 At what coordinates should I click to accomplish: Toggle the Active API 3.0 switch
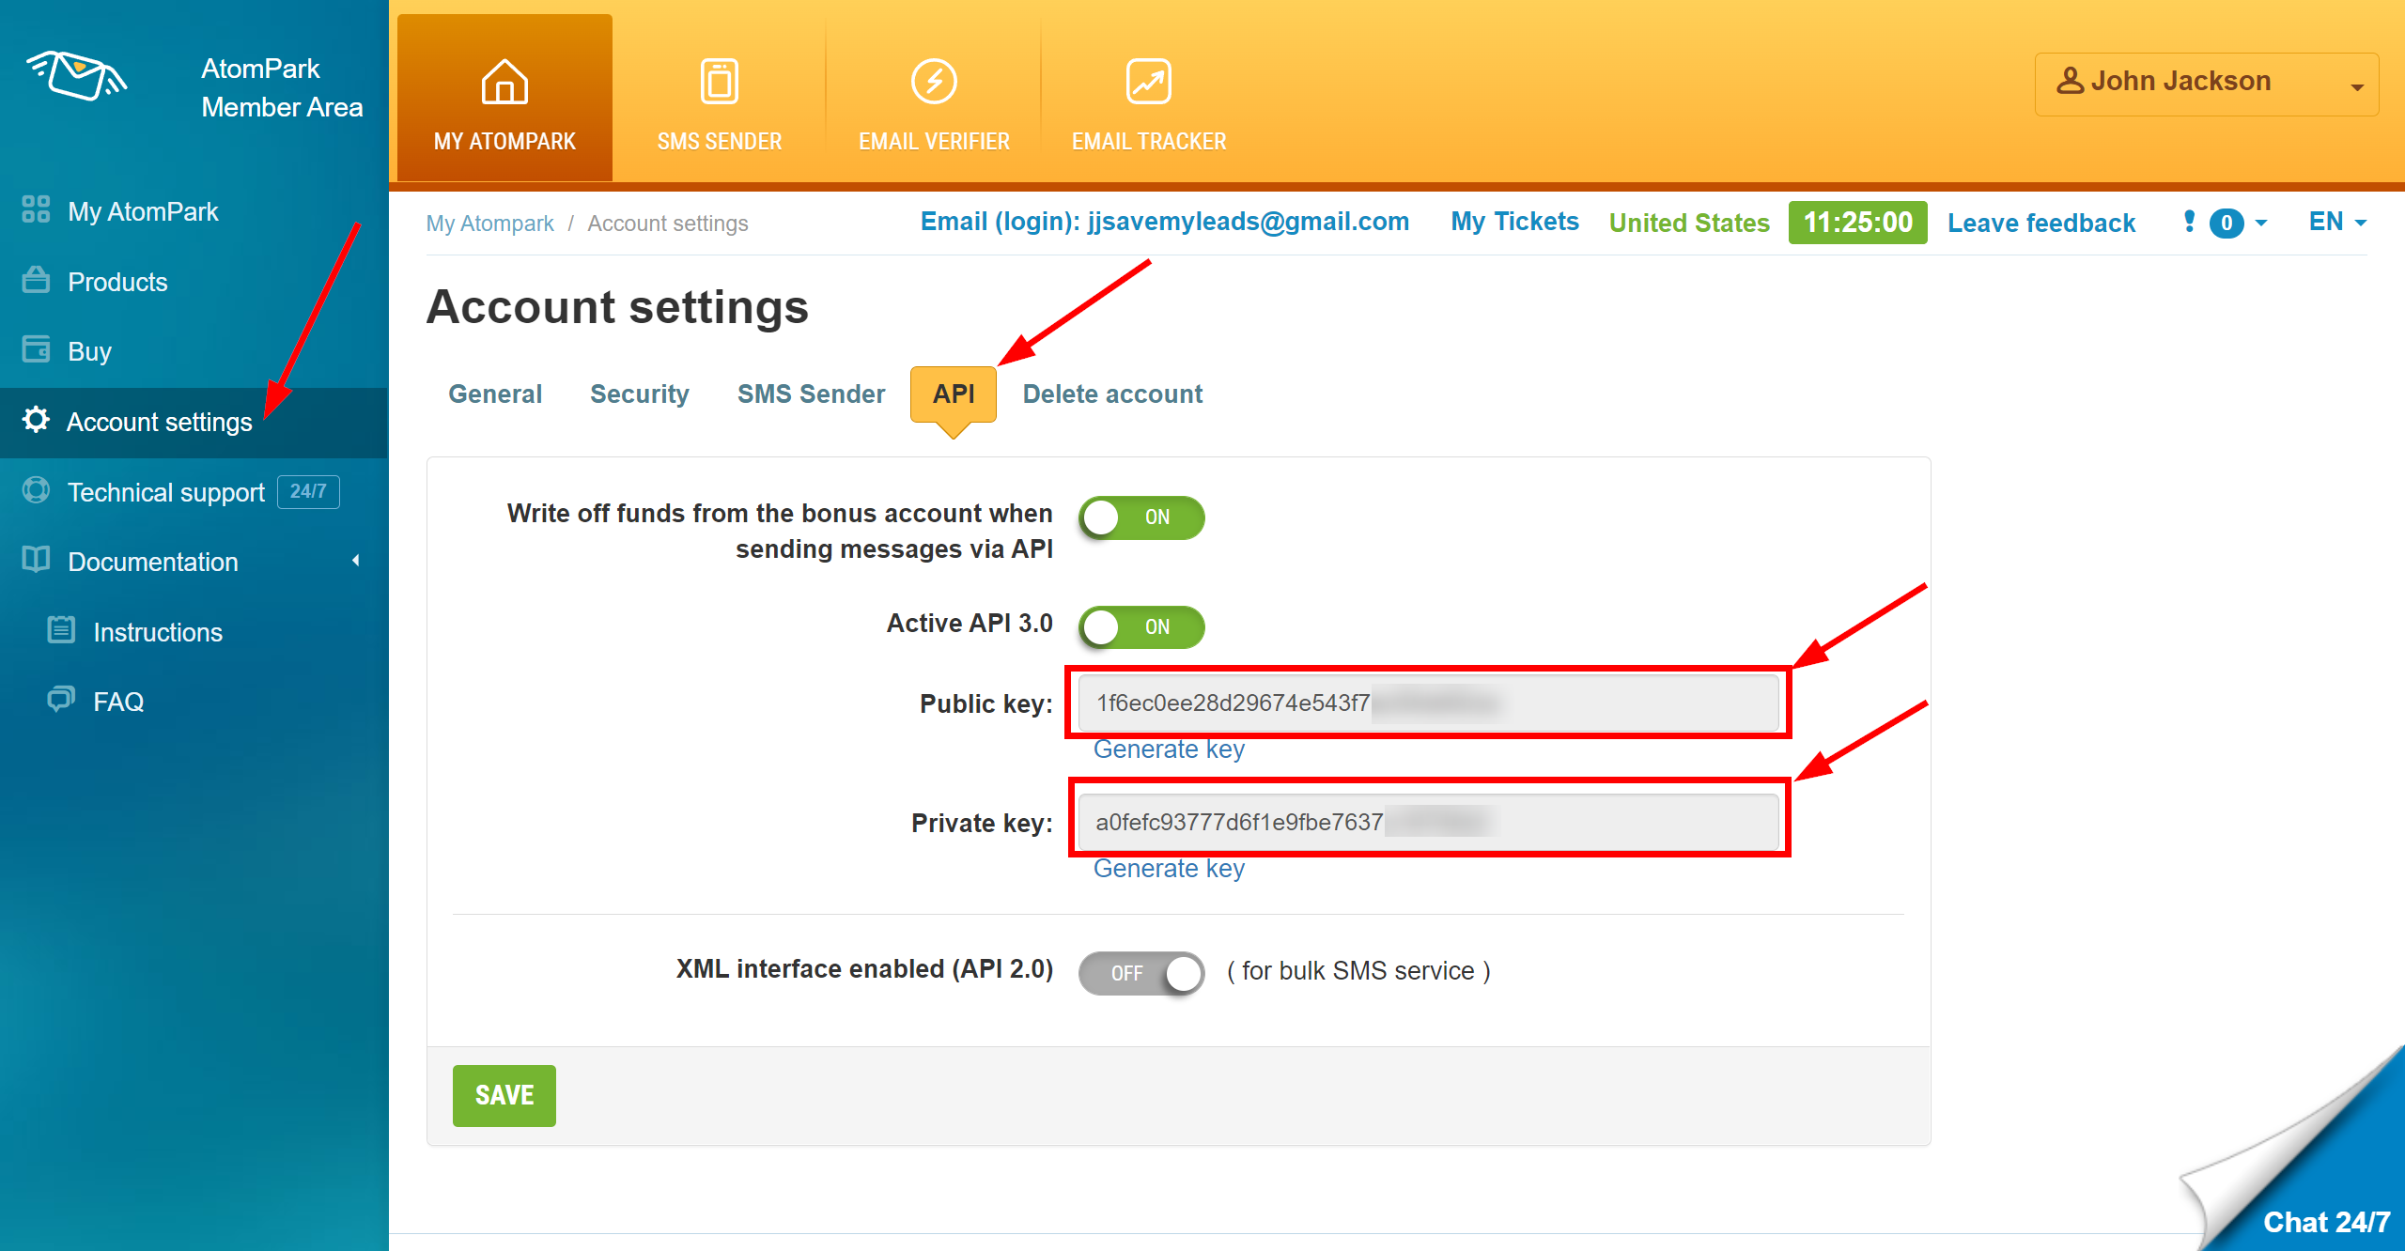(x=1141, y=627)
